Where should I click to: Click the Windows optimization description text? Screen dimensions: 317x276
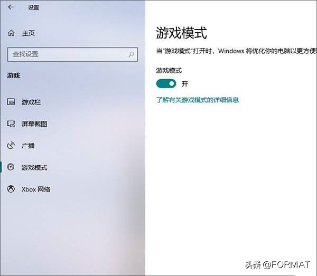pyautogui.click(x=236, y=51)
